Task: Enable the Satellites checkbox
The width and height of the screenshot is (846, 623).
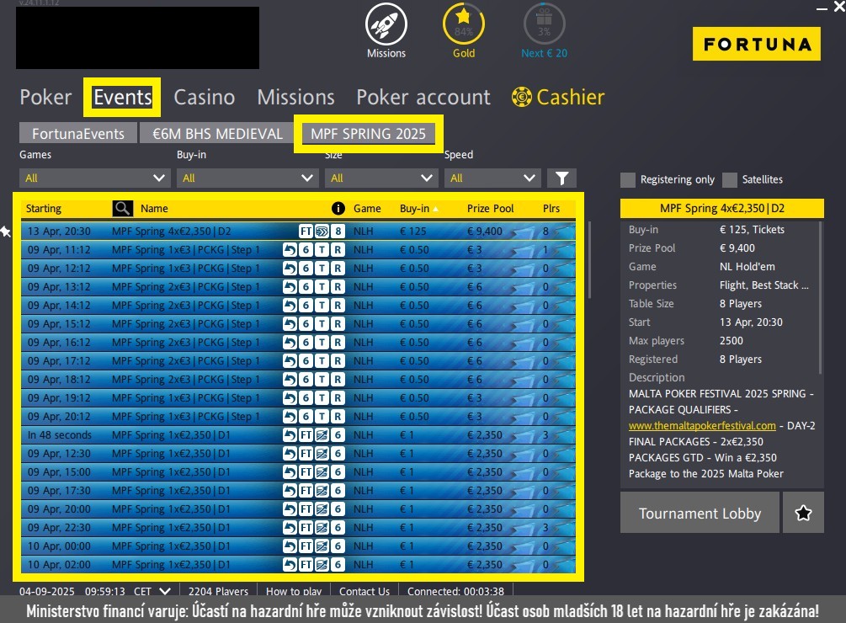Action: pyautogui.click(x=730, y=179)
